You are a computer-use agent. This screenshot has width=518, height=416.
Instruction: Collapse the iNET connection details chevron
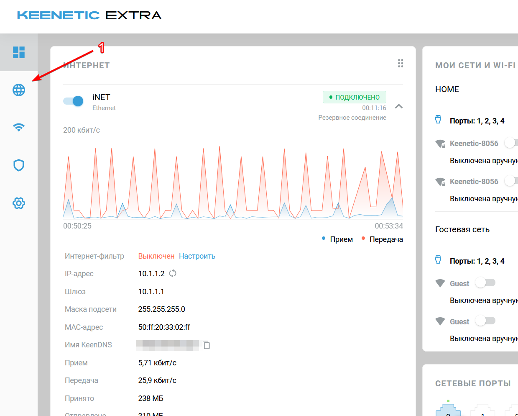(x=399, y=106)
